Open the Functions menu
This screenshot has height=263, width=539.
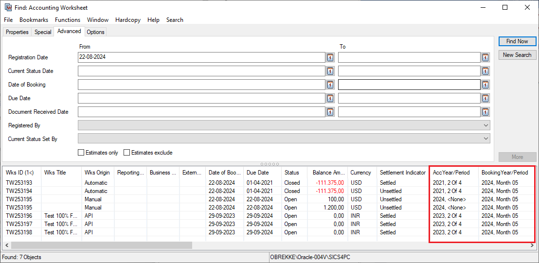[68, 20]
